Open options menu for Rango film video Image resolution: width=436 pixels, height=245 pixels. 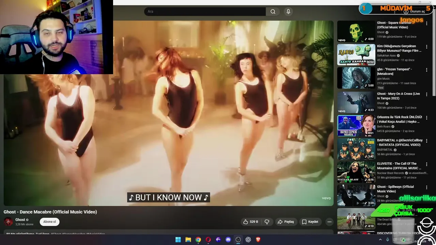426,47
